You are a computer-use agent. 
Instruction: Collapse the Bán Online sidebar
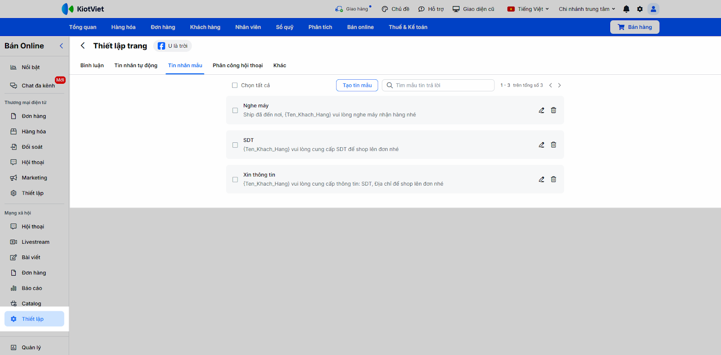[61, 46]
